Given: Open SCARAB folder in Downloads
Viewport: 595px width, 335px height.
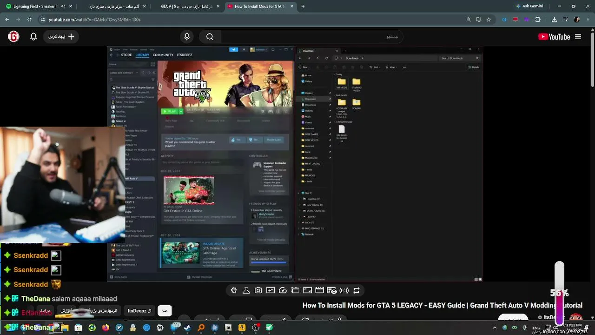Looking at the screenshot, I should [x=357, y=104].
